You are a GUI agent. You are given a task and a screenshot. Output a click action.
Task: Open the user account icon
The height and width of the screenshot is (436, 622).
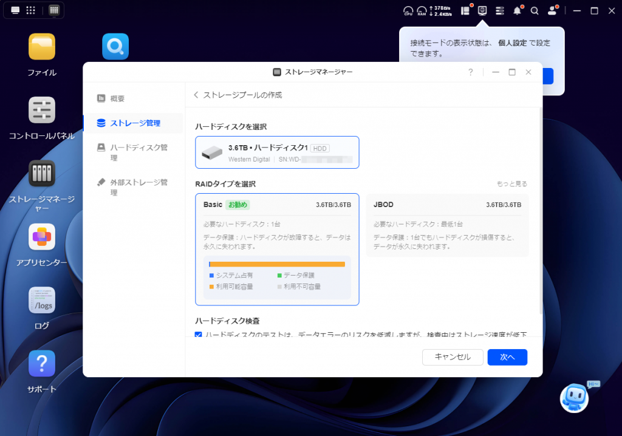click(552, 11)
